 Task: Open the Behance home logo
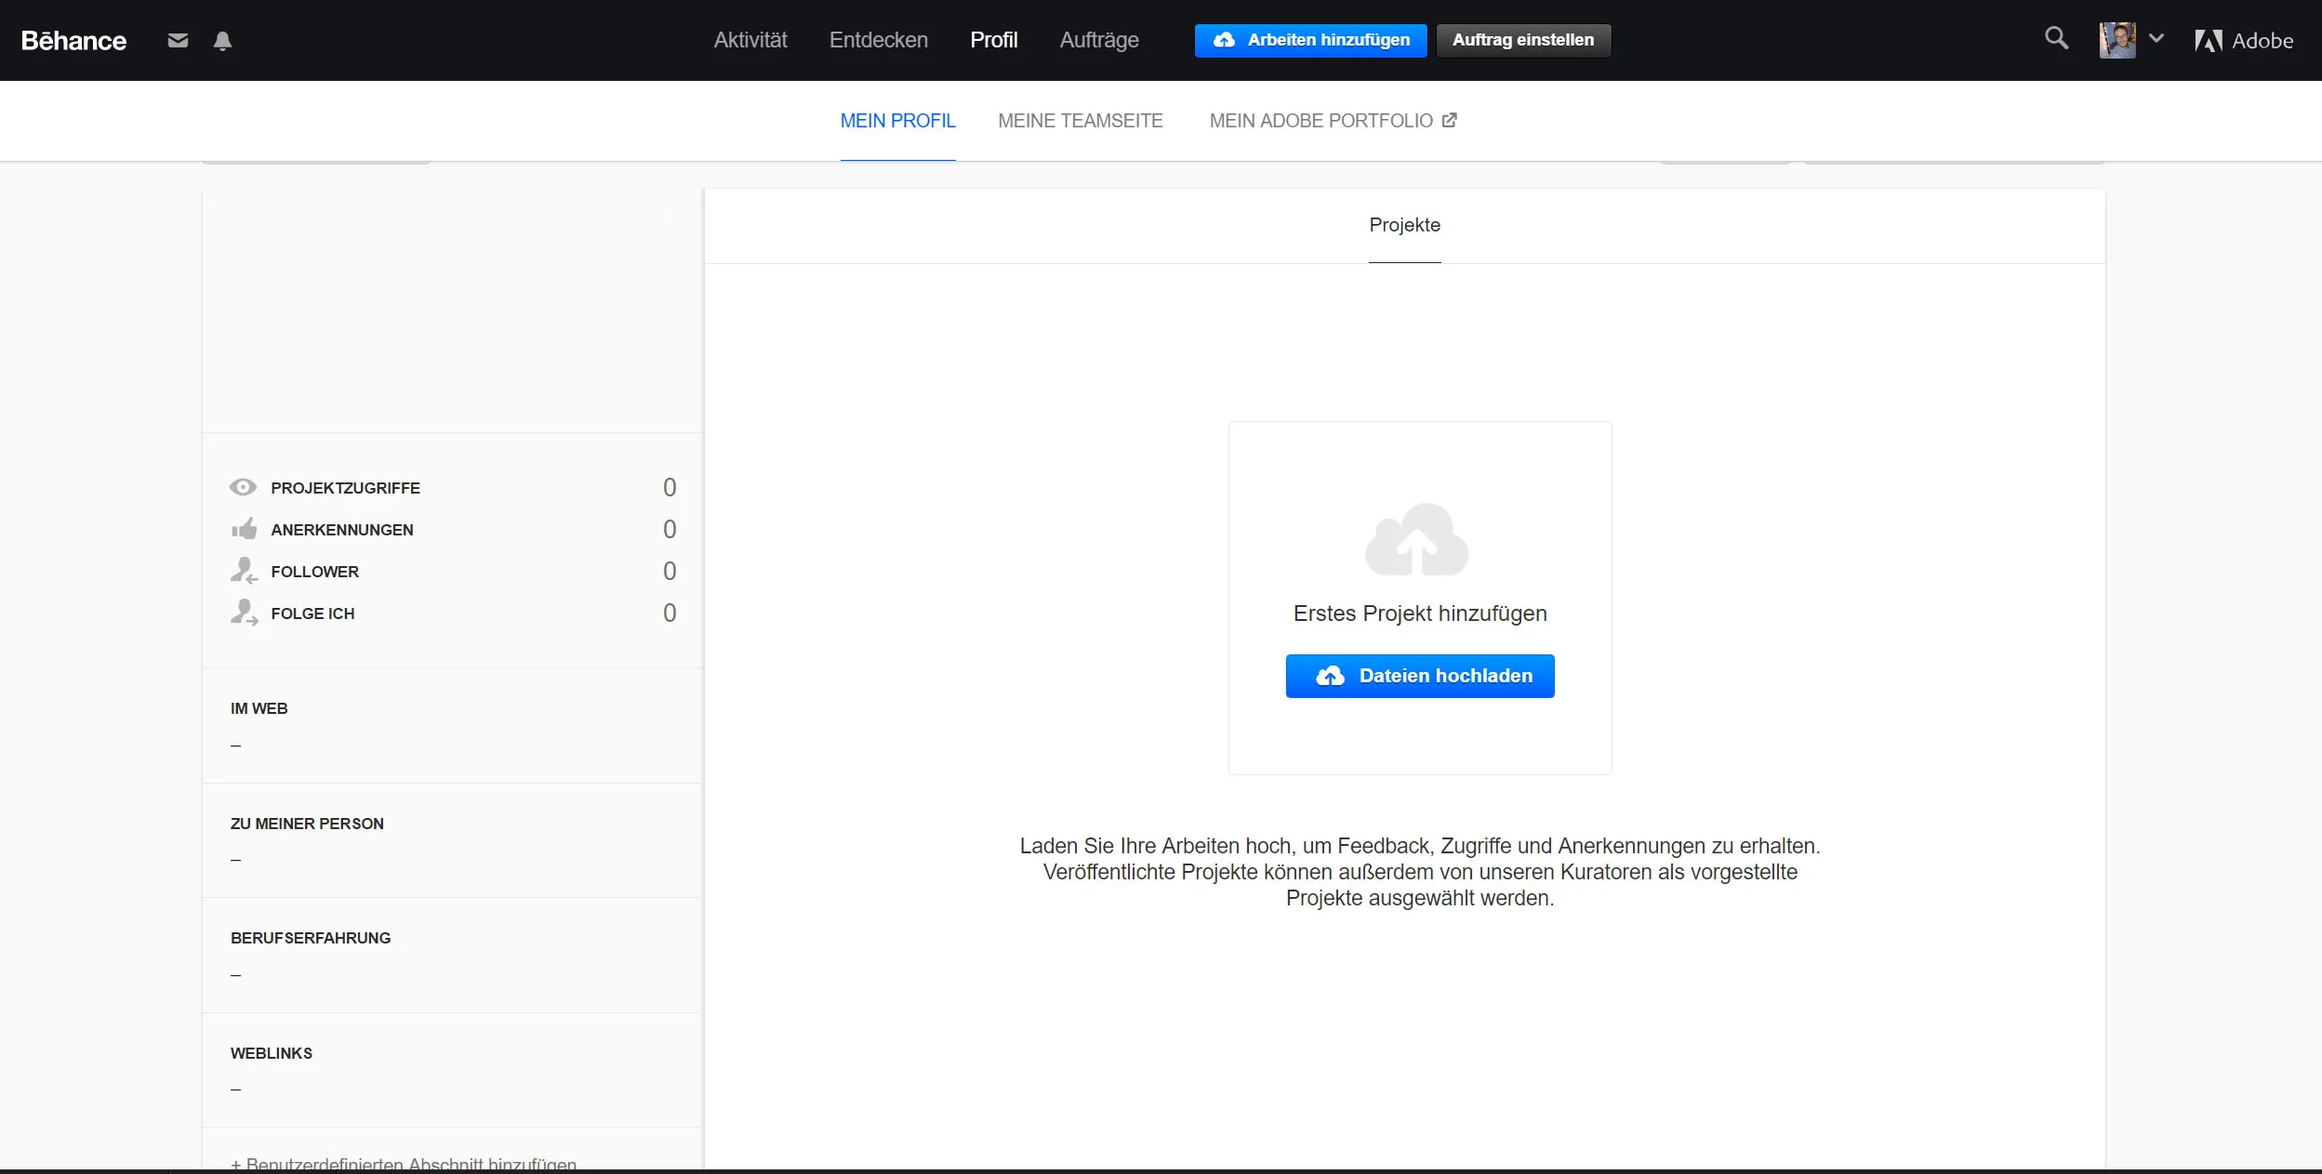click(x=73, y=41)
